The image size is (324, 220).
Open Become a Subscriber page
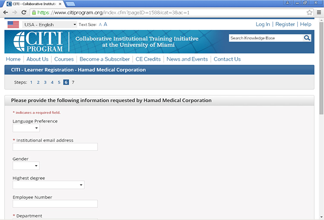[105, 59]
